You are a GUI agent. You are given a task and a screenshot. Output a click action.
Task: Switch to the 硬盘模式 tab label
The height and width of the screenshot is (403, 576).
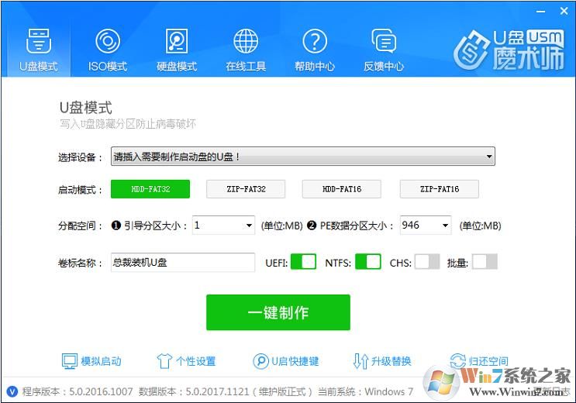pos(177,67)
